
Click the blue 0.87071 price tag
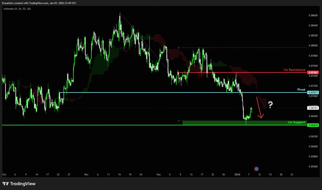click(314, 92)
